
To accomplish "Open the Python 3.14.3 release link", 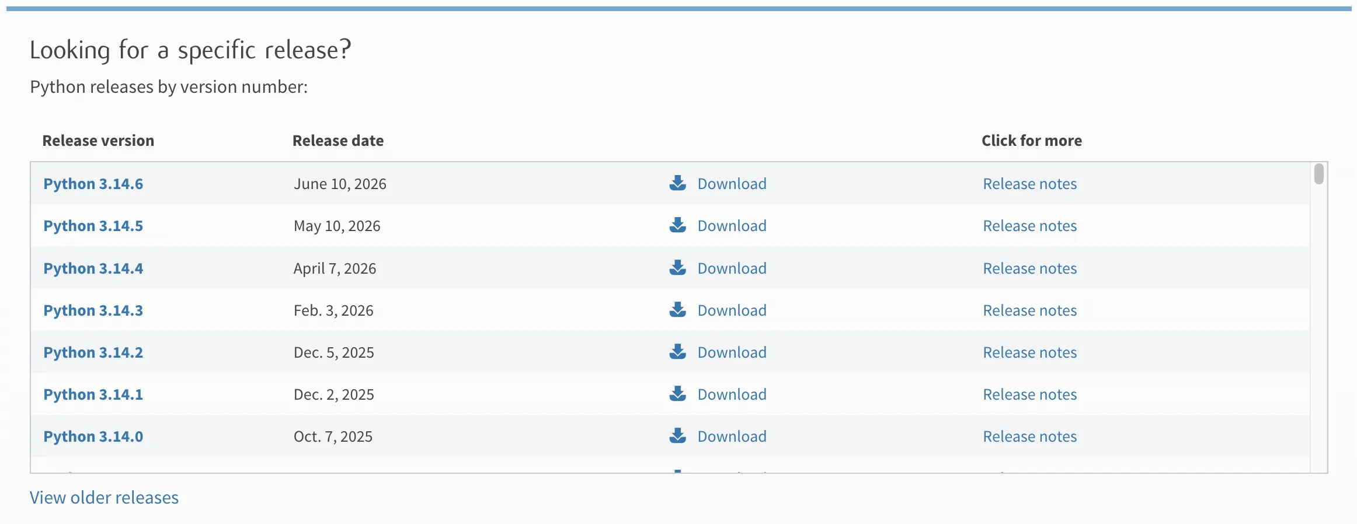I will tap(93, 310).
